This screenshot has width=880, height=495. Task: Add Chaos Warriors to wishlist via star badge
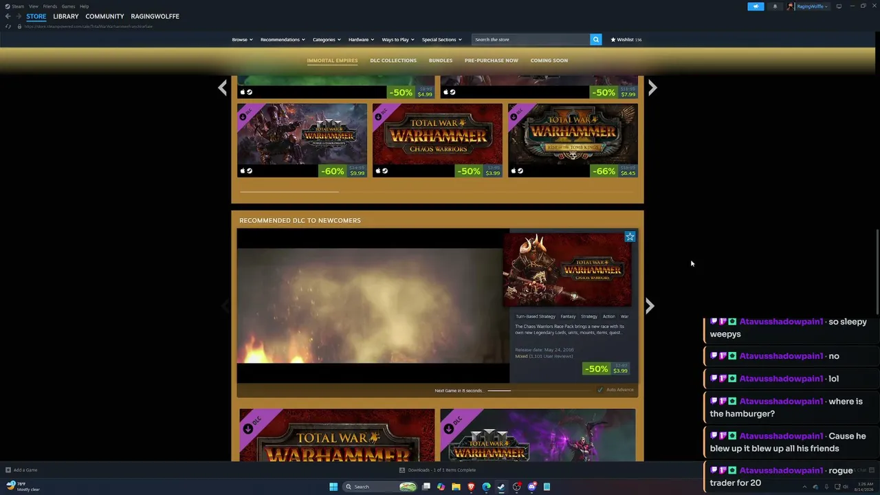pos(630,236)
